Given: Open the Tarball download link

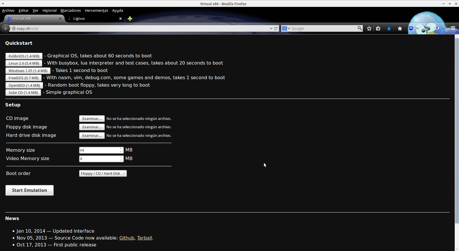Looking at the screenshot, I should click(145, 238).
